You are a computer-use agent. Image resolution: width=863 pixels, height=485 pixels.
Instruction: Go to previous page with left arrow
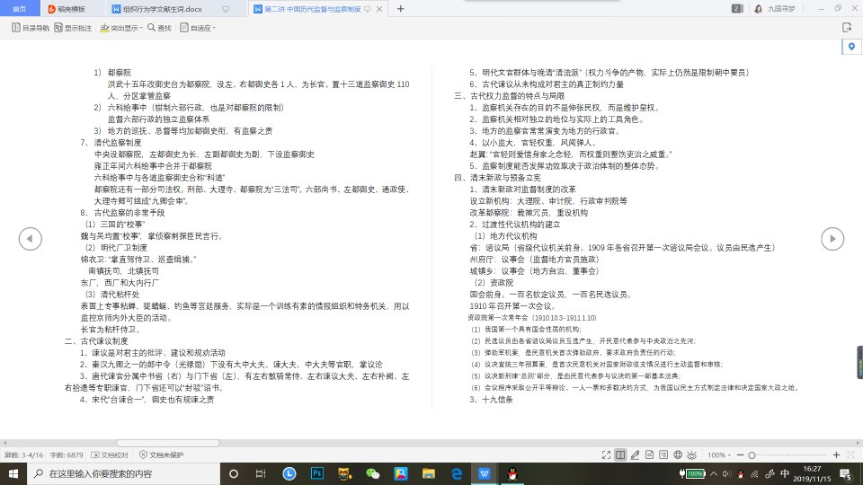31,239
